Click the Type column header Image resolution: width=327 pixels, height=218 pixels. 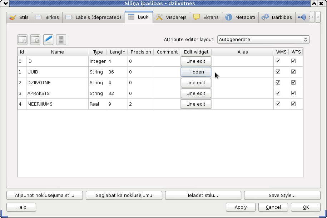click(98, 52)
